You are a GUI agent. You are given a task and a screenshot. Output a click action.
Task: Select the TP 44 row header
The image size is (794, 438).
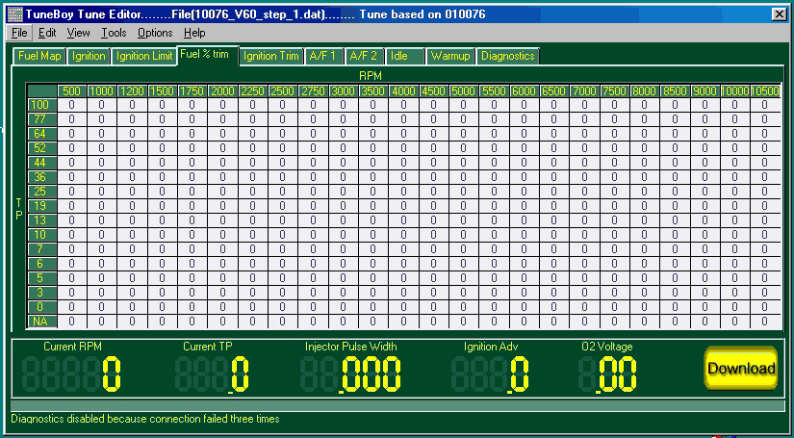point(41,163)
